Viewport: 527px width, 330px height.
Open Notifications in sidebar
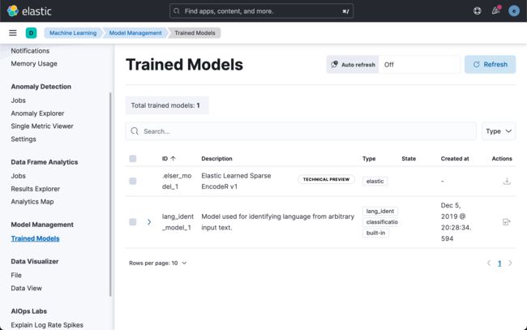pyautogui.click(x=30, y=51)
